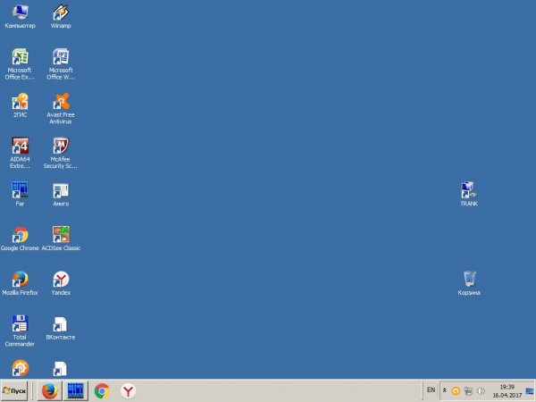Open the Пуск start menu
The width and height of the screenshot is (536, 402).
tap(15, 390)
